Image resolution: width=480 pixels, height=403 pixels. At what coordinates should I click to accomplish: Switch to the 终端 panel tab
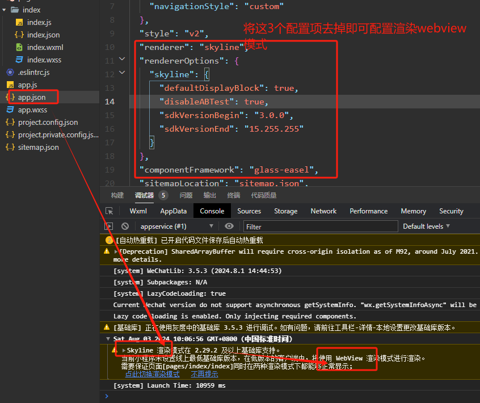234,195
